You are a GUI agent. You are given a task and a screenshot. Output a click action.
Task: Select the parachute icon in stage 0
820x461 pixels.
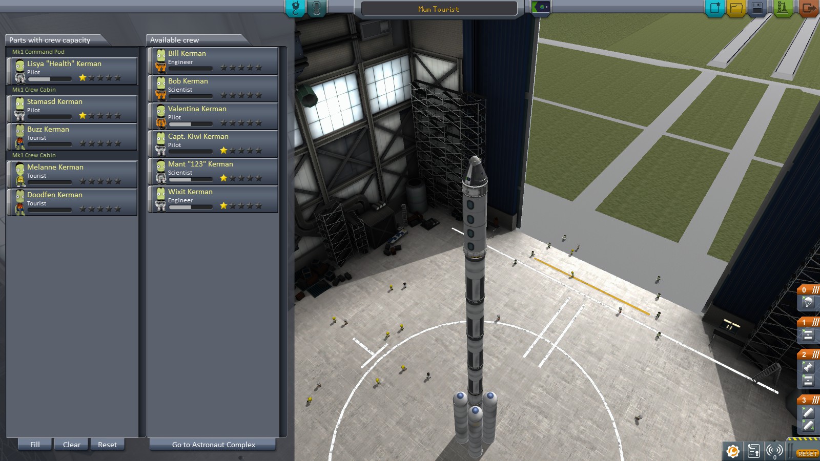point(808,303)
